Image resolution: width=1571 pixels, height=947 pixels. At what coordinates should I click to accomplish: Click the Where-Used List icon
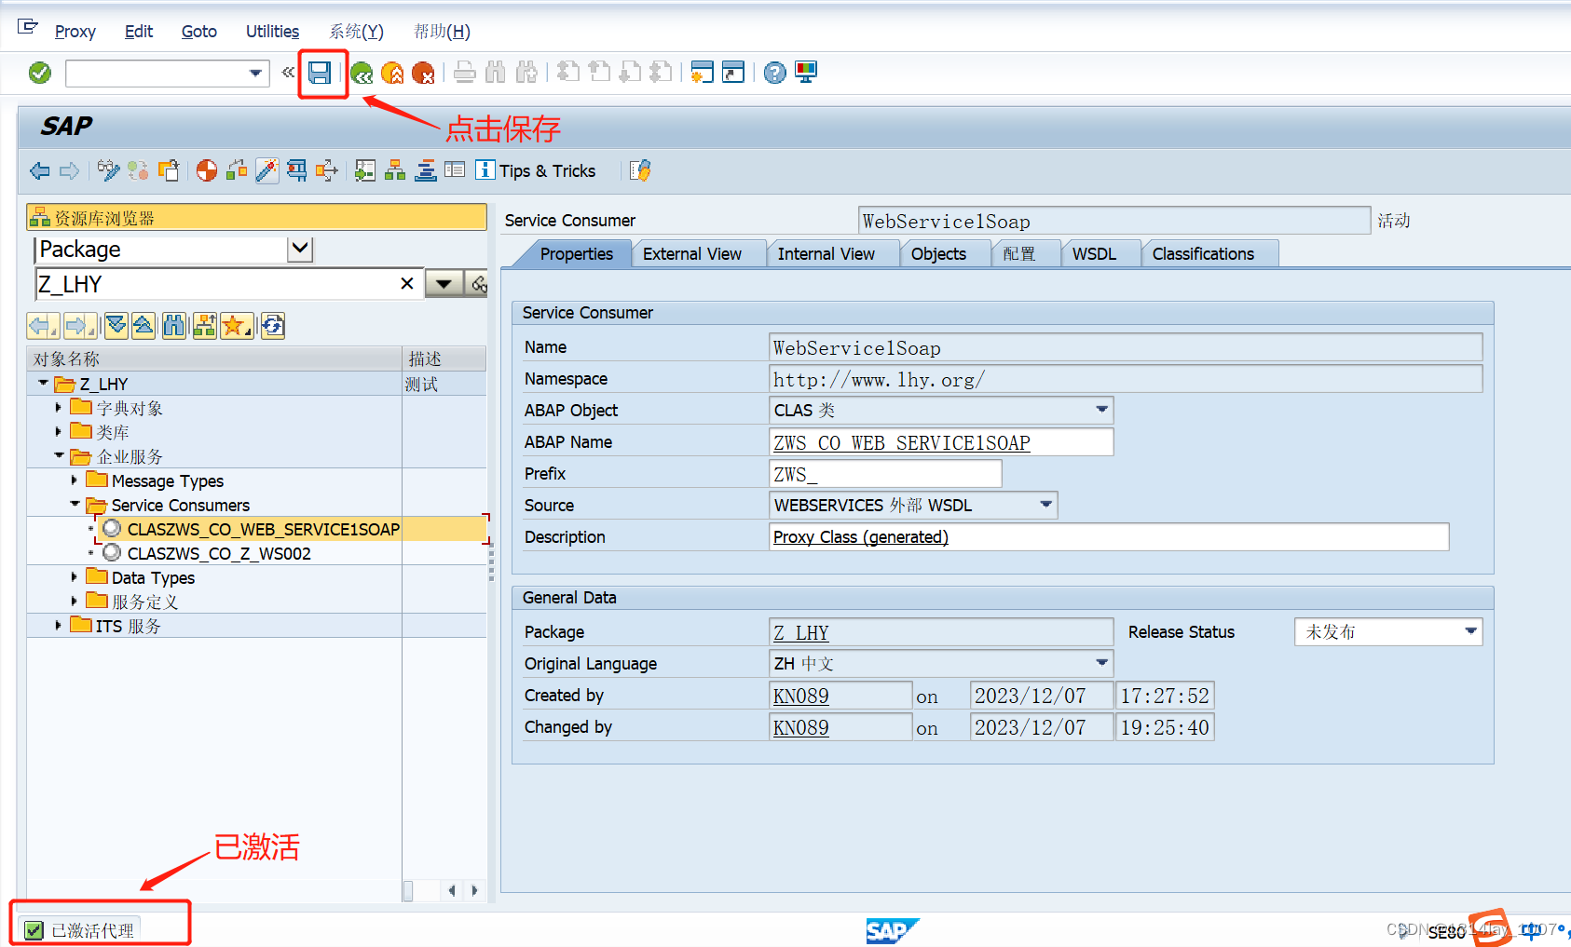(x=327, y=170)
